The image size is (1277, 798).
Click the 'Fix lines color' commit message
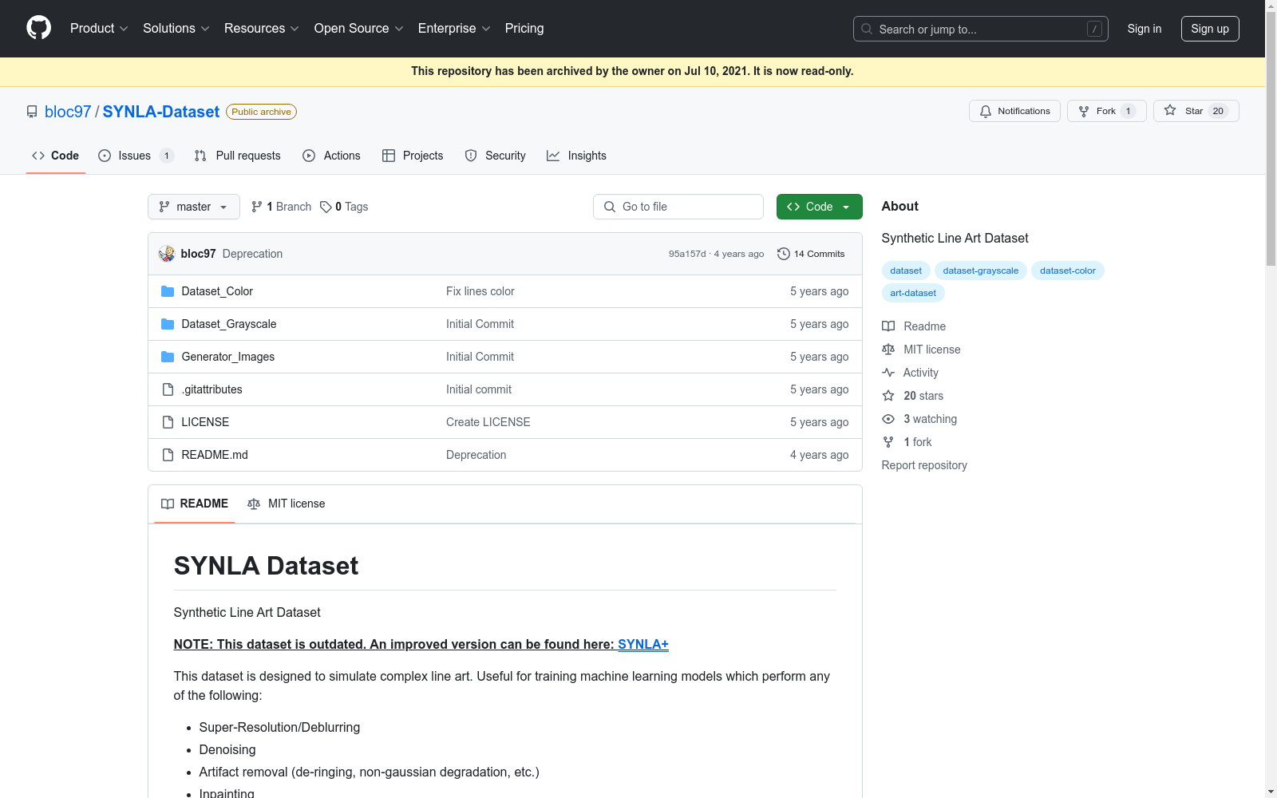(x=480, y=291)
